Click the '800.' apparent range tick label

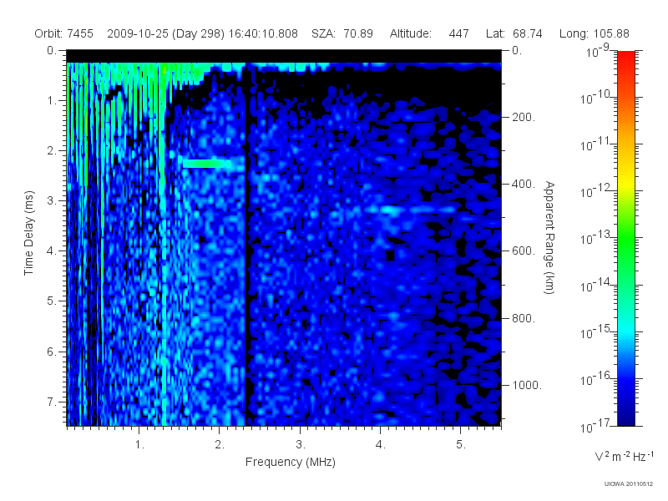pyautogui.click(x=524, y=318)
